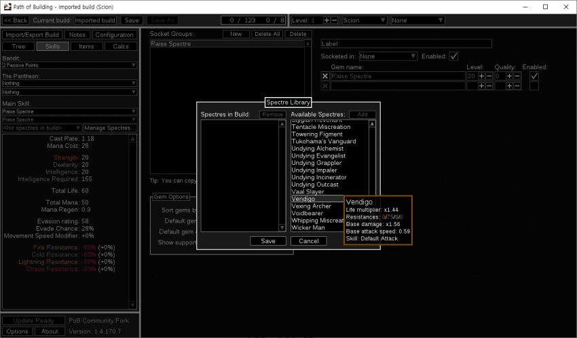Increase Raise Spectre quality plus button

coord(509,76)
